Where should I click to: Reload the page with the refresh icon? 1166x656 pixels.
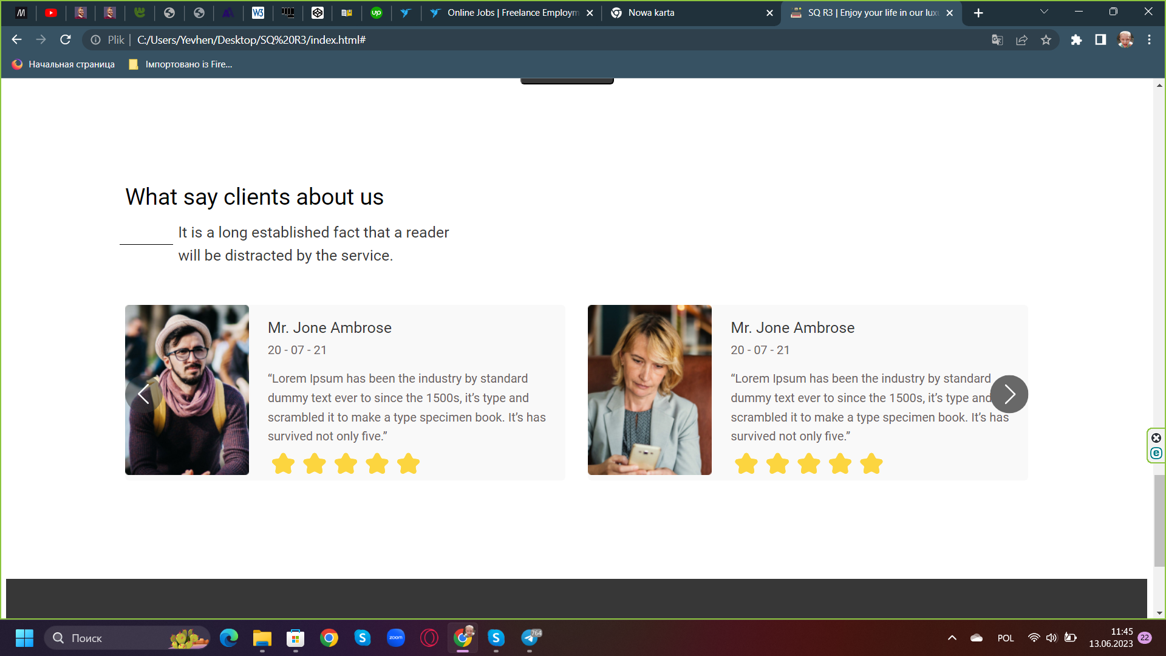[x=66, y=40]
